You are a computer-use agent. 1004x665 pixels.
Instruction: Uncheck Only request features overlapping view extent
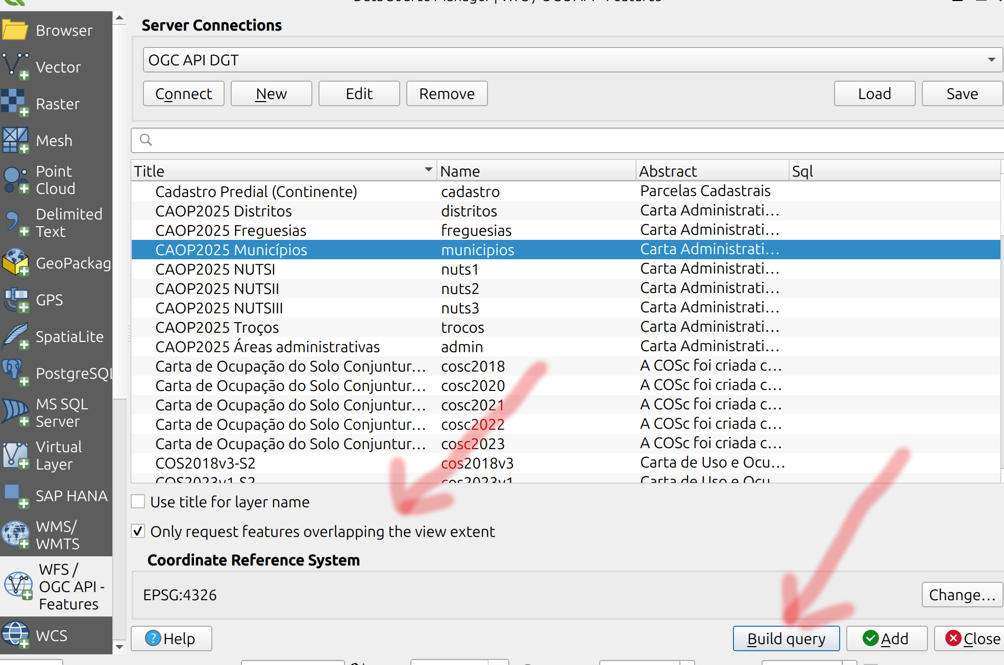(138, 531)
